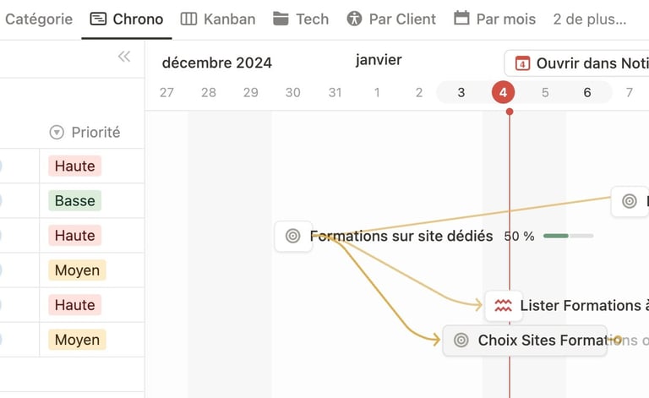This screenshot has width=649, height=398.
Task: Select the Par Client view tab
Action: [x=391, y=19]
